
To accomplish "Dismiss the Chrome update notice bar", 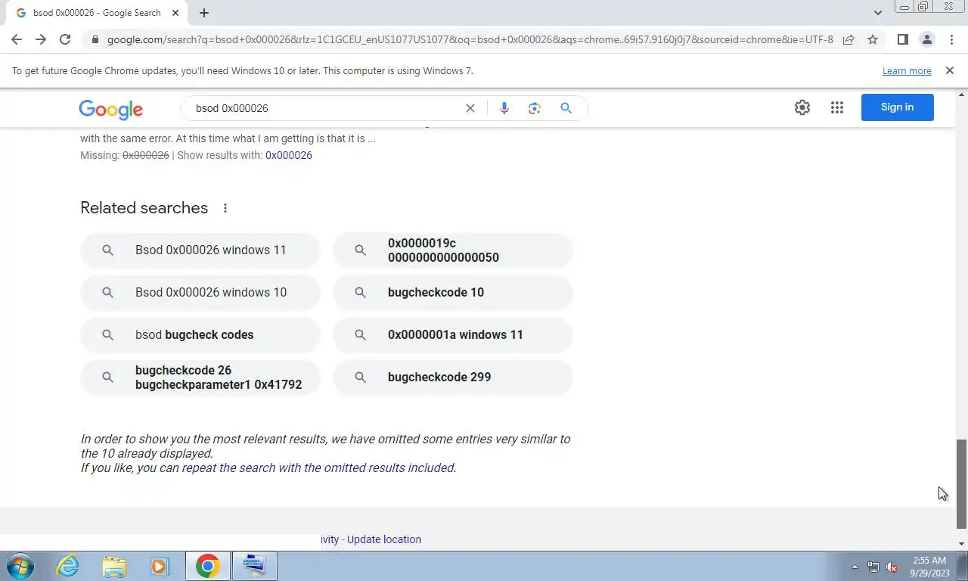I will coord(950,70).
